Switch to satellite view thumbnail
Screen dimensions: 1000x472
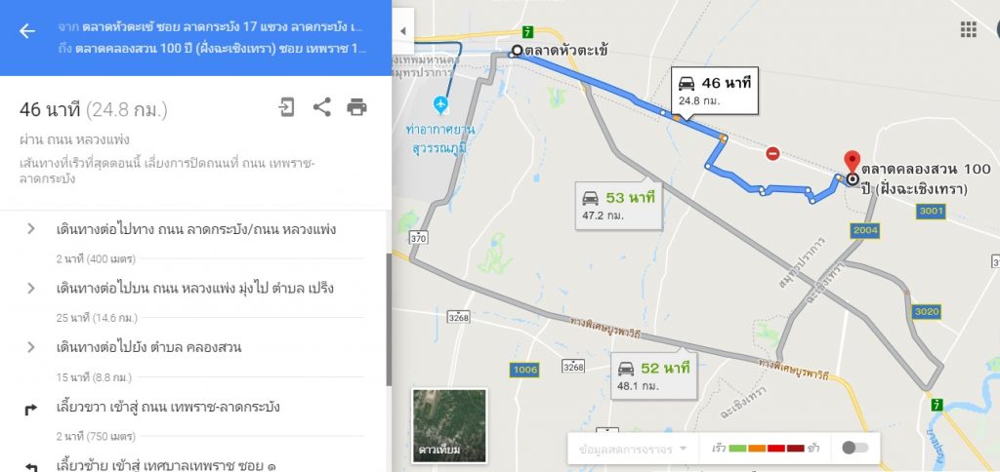click(449, 425)
